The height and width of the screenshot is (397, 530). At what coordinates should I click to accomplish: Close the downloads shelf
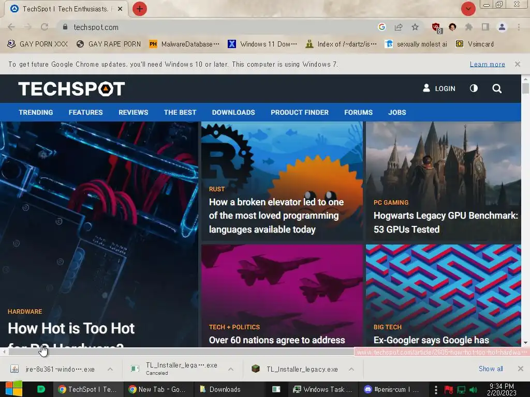tap(521, 369)
